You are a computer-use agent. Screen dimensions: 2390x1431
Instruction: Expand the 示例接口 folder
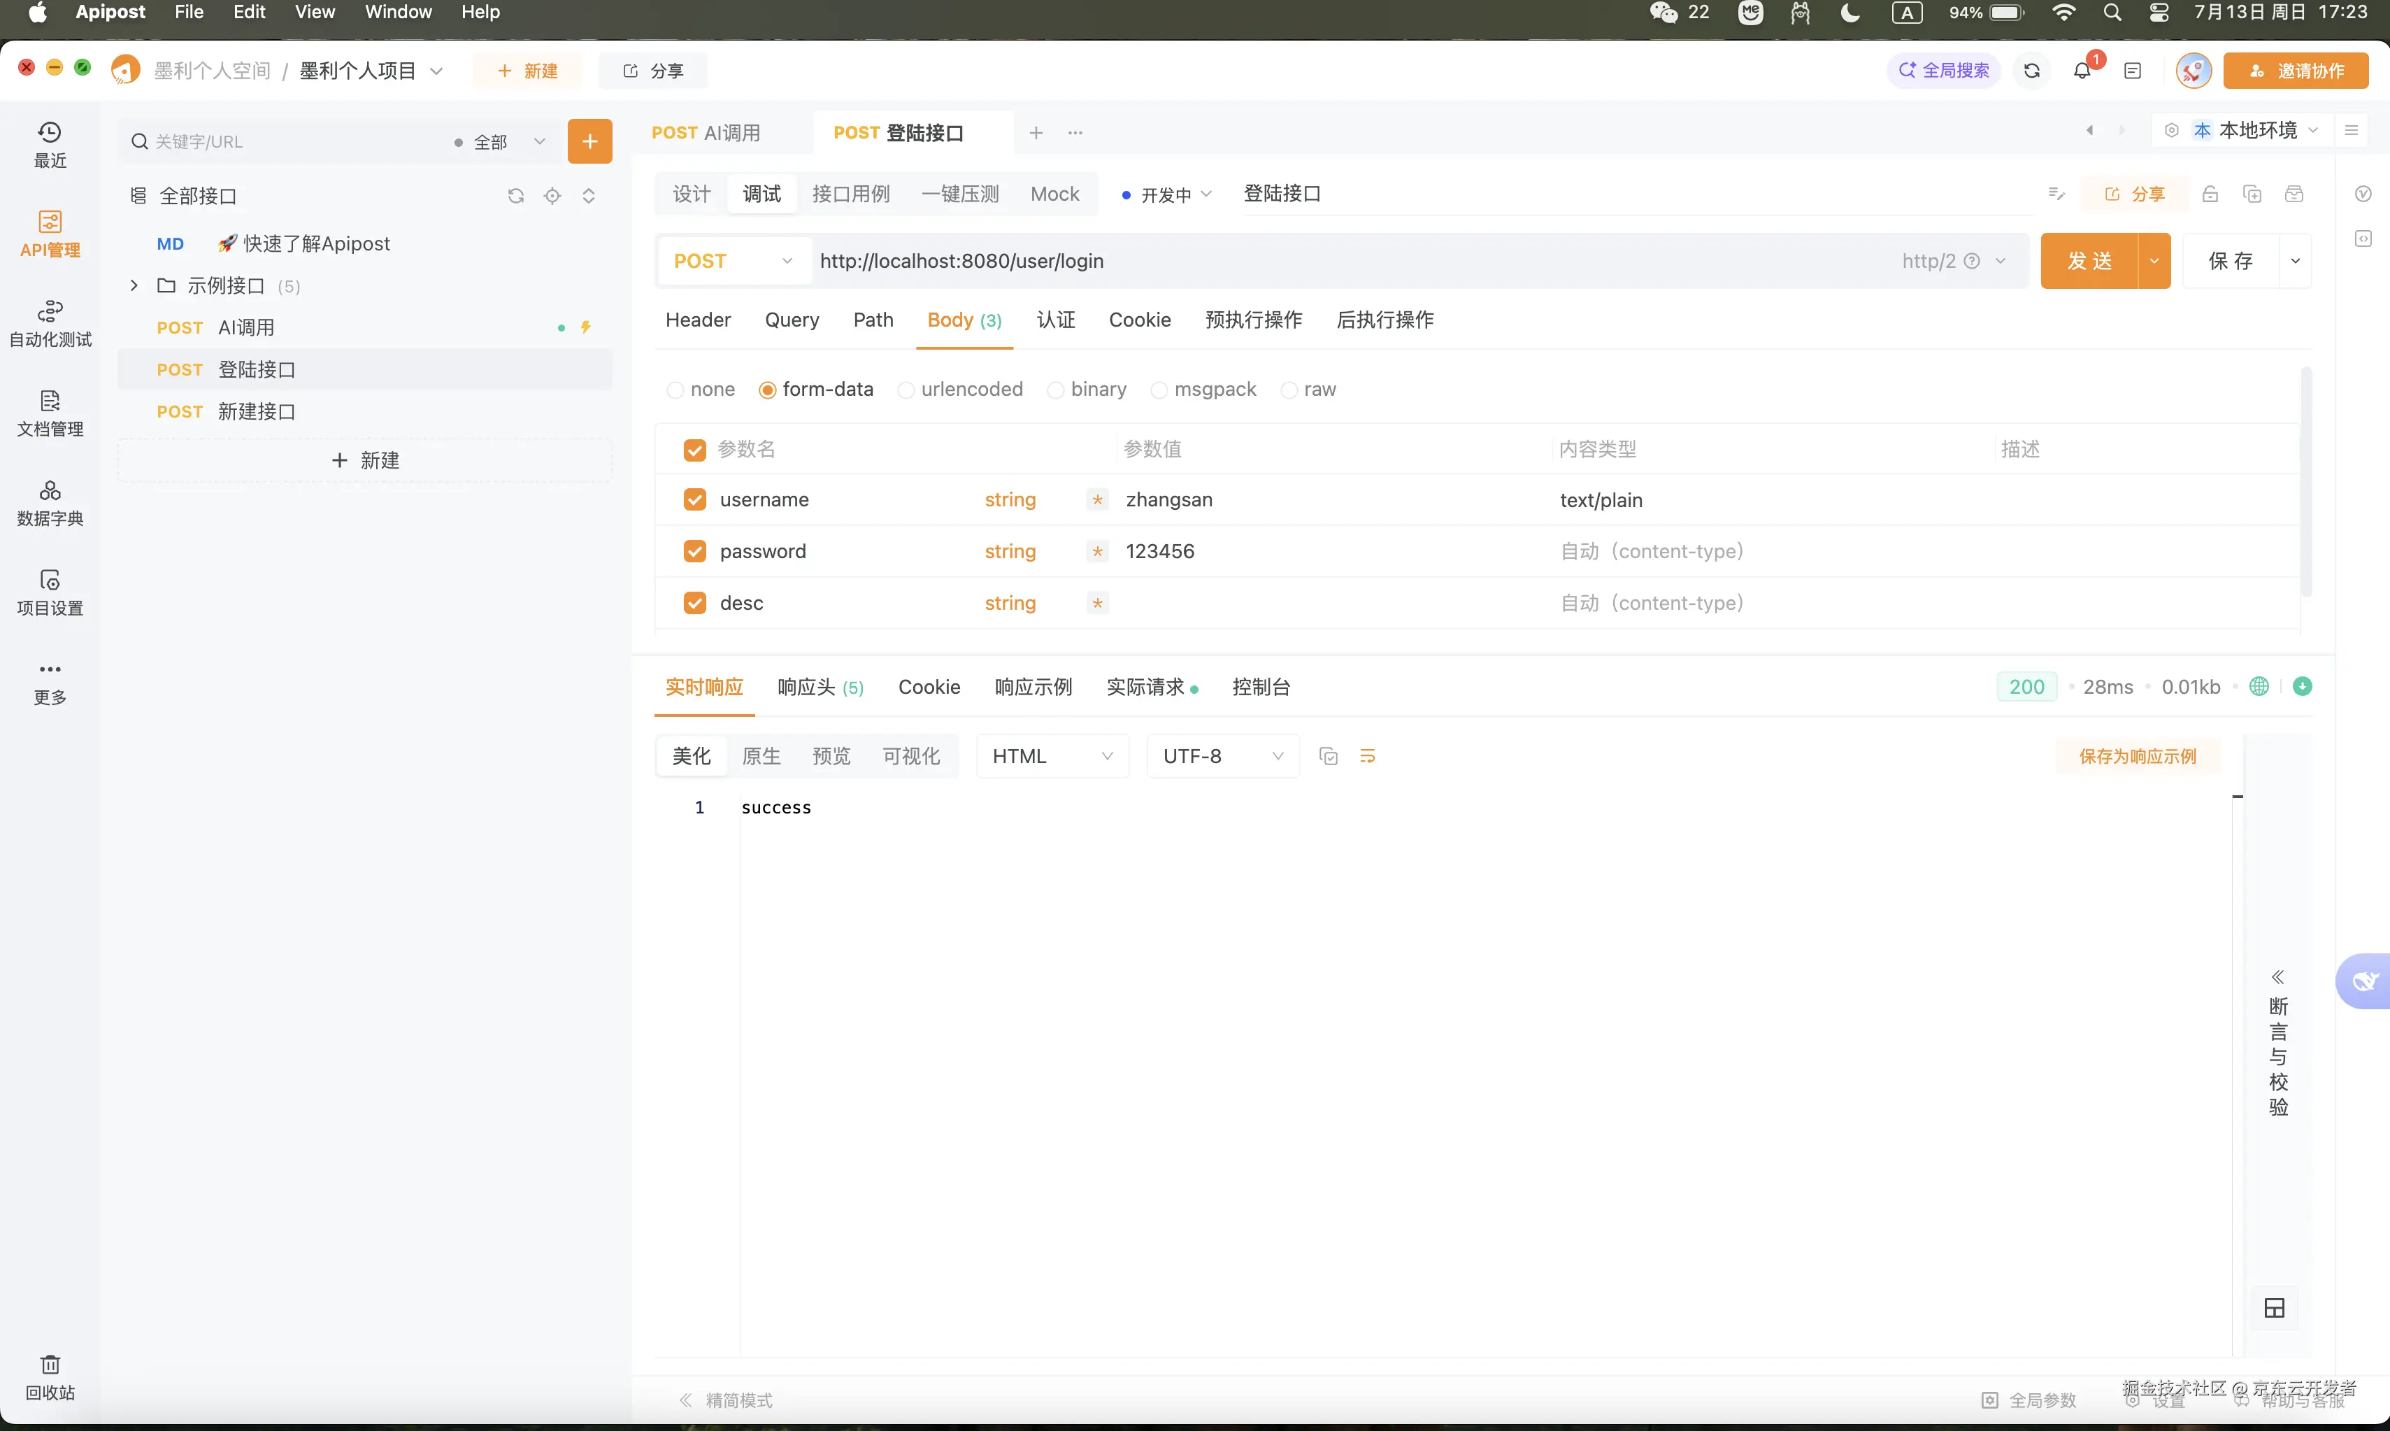click(134, 285)
